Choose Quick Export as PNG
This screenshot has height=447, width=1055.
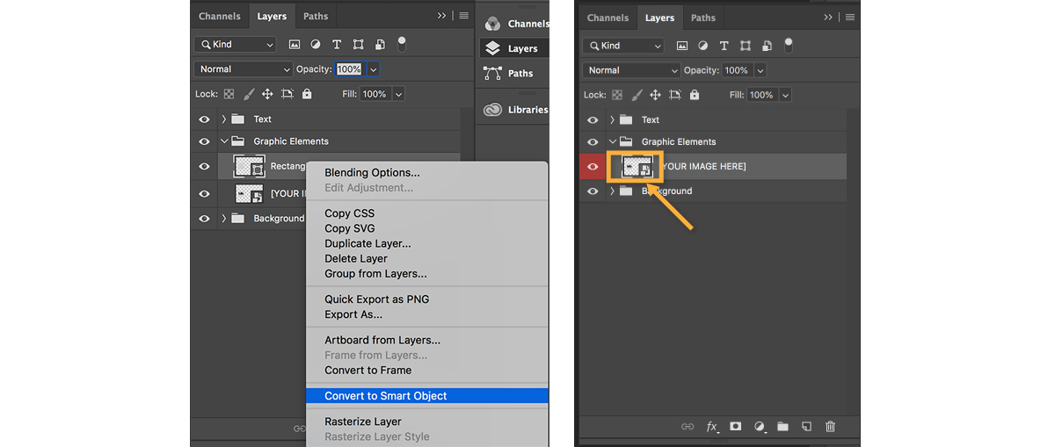376,299
